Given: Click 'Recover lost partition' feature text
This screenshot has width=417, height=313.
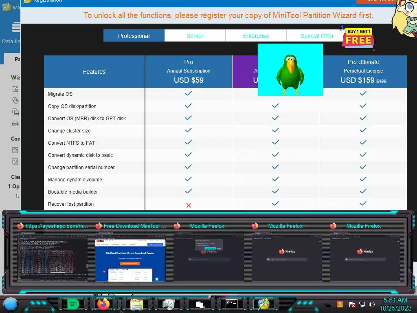Looking at the screenshot, I should tap(71, 204).
